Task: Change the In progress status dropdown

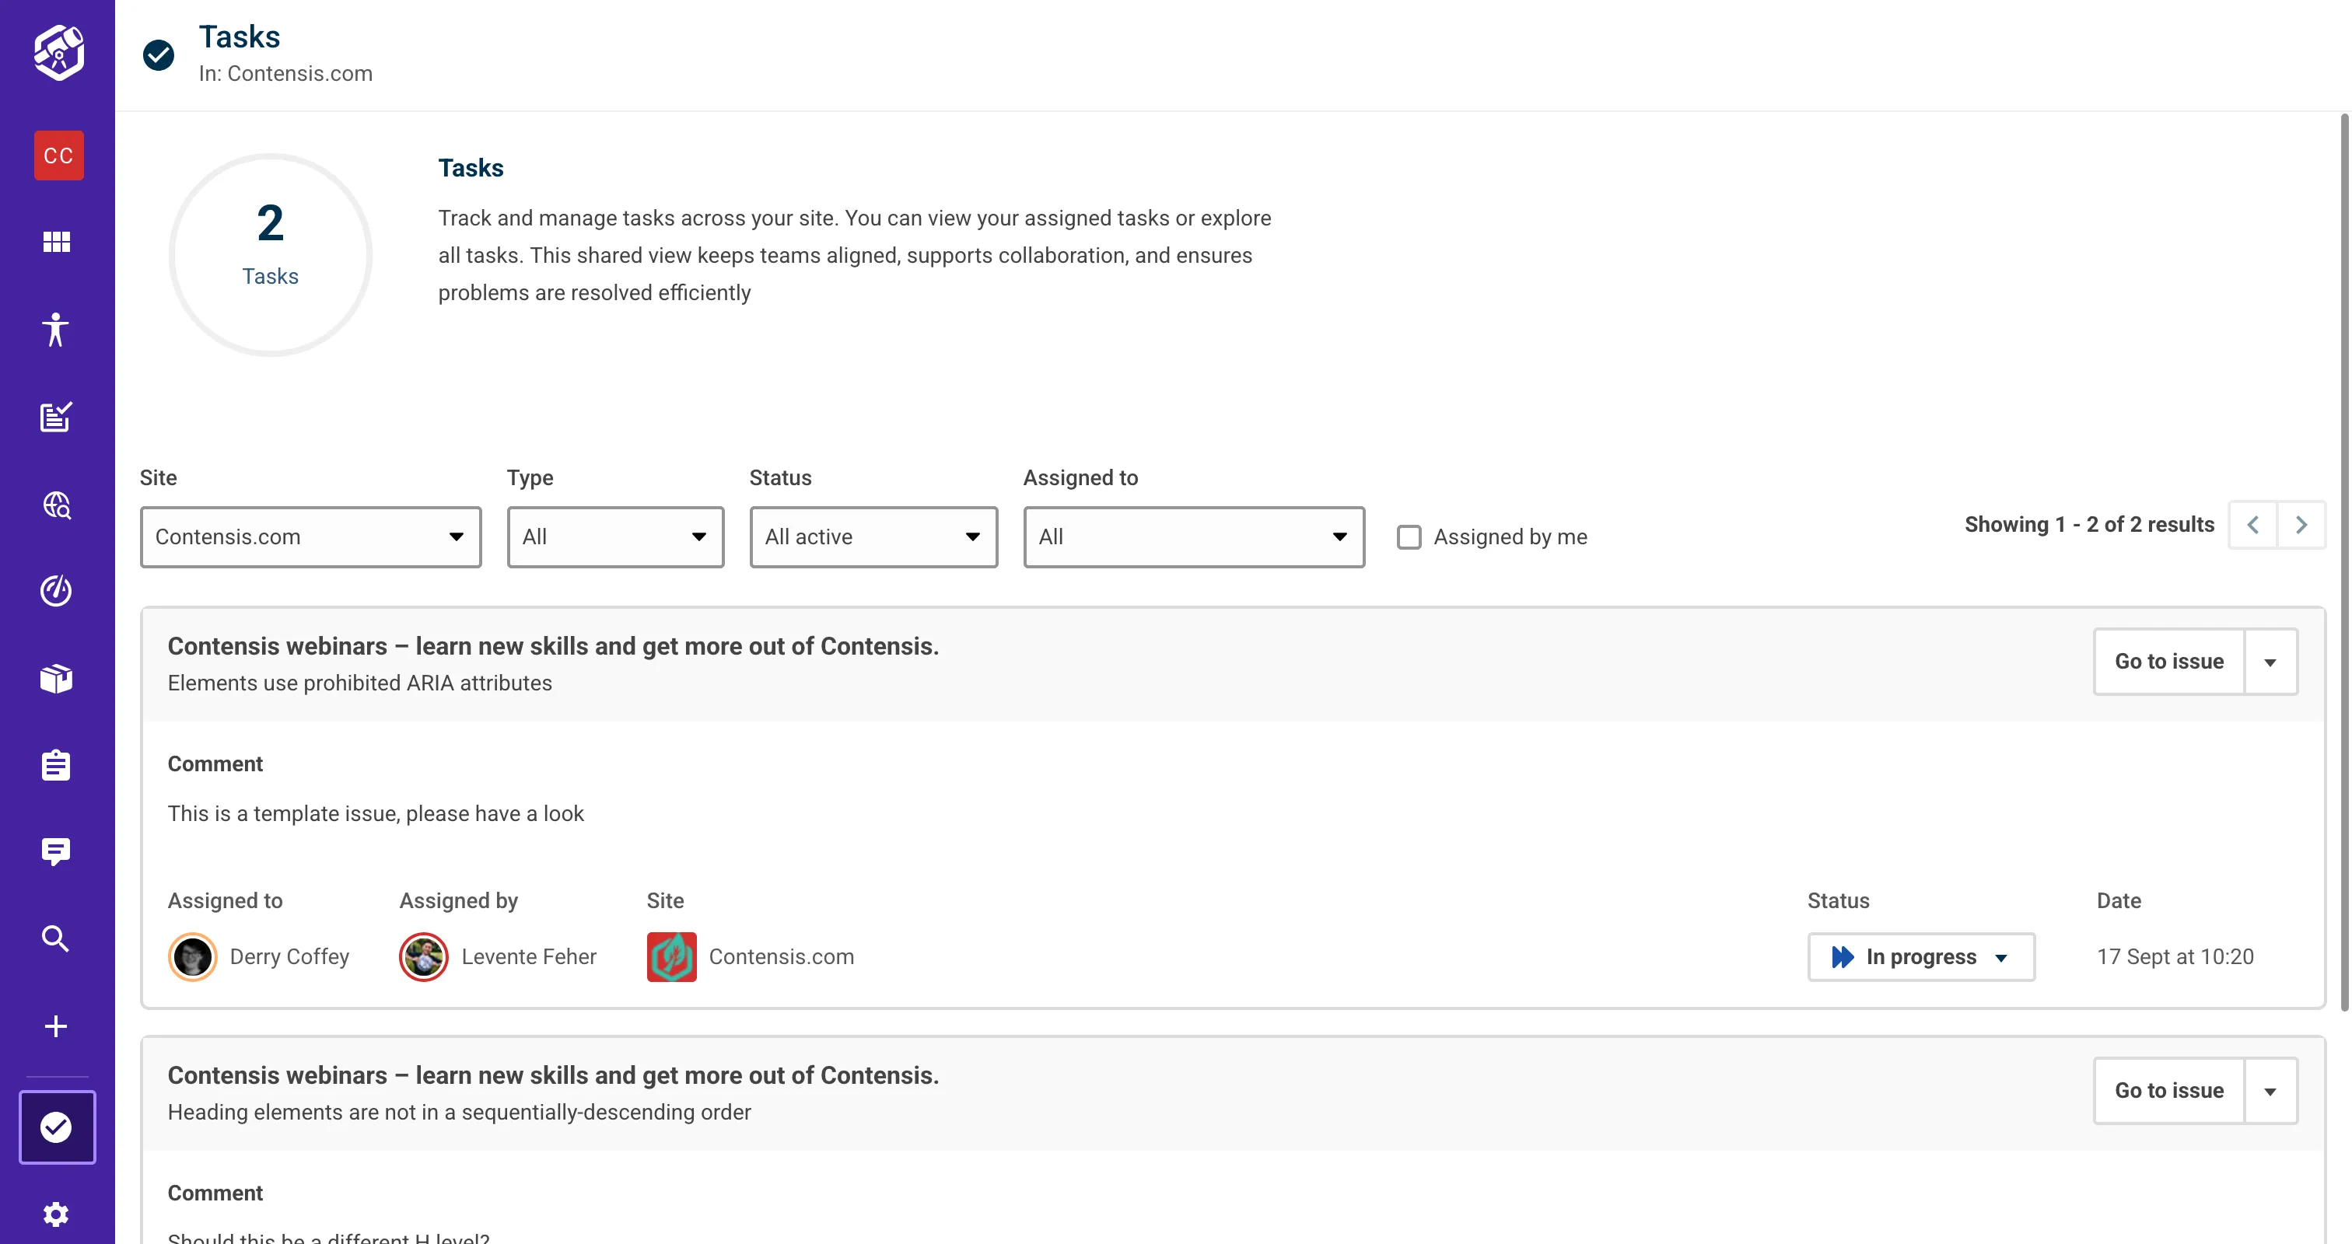Action: 1921,956
